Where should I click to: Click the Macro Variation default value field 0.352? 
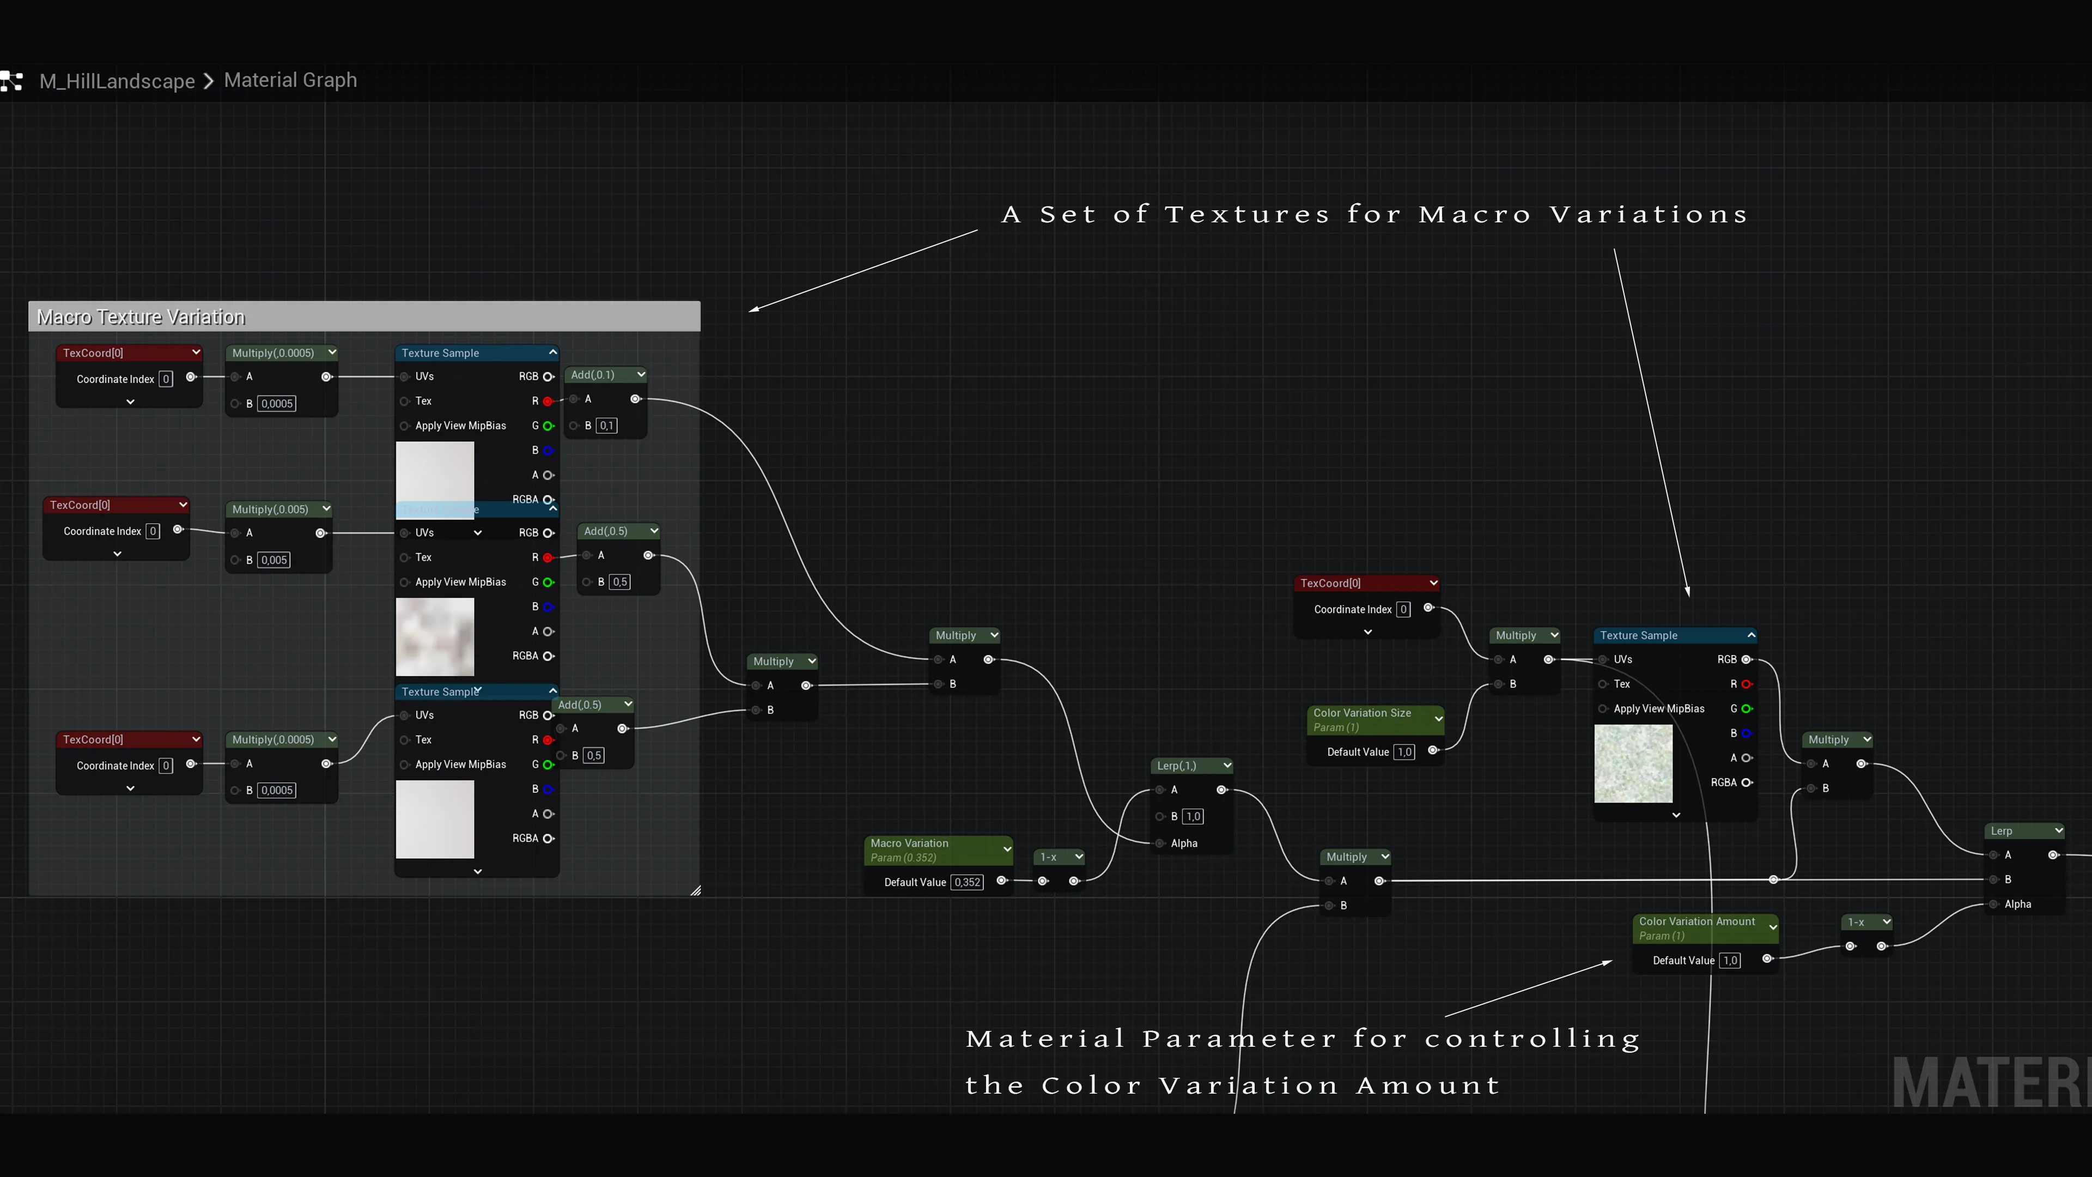point(967,882)
